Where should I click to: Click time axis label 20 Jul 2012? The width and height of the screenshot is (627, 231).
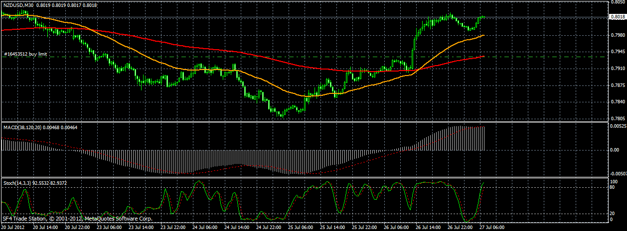[x=12, y=228]
